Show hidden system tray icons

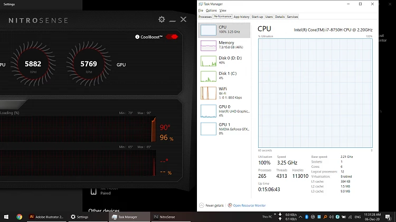[300, 217]
